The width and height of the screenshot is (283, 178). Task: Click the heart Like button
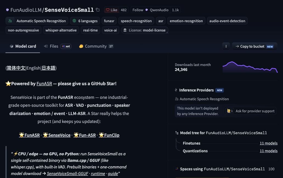click(x=112, y=10)
